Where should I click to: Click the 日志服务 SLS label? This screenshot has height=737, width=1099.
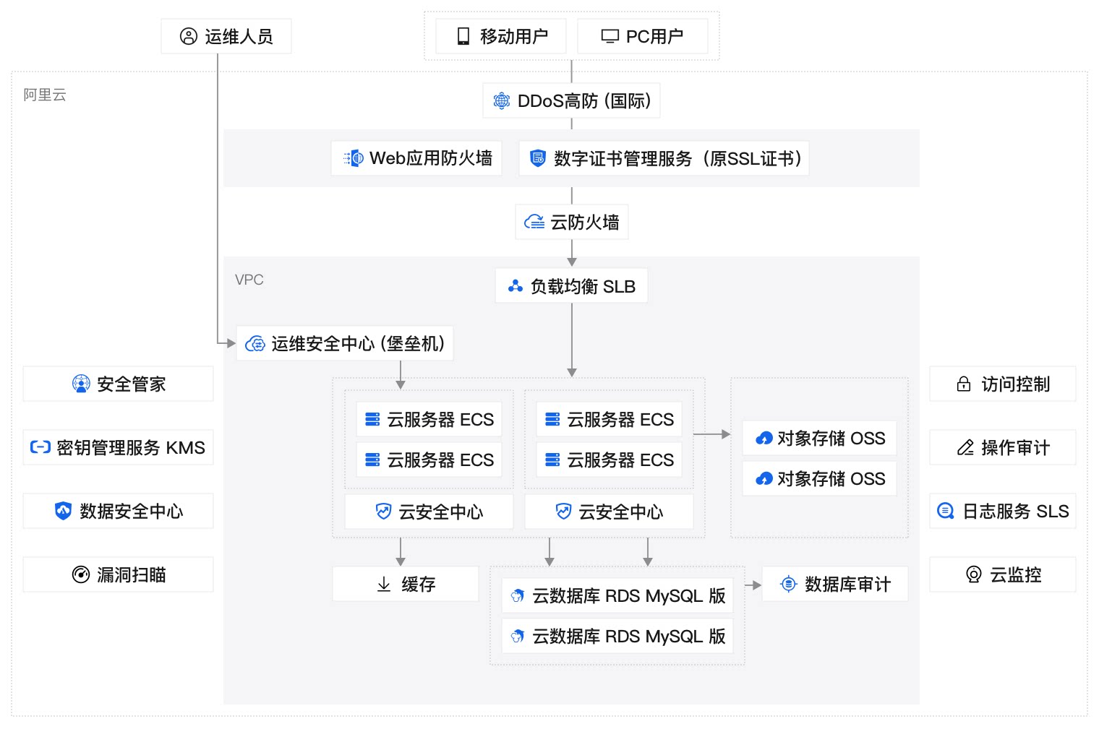click(1016, 511)
